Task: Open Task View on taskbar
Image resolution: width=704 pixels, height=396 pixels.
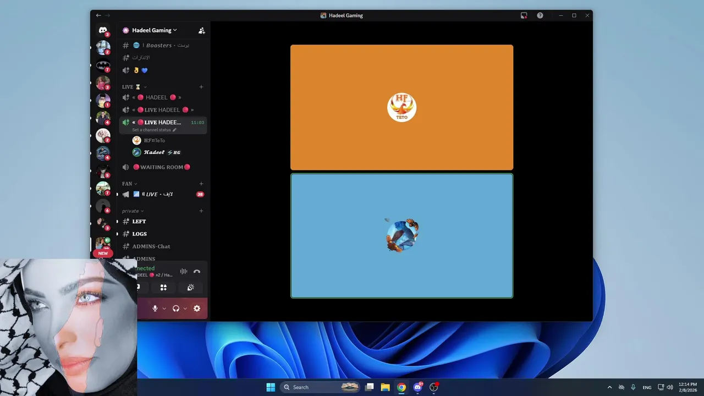Action: tap(370, 387)
